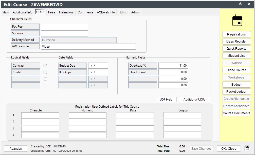The width and height of the screenshot is (255, 155).
Task: Click the Overhead % numeric field
Action: pos(173,66)
